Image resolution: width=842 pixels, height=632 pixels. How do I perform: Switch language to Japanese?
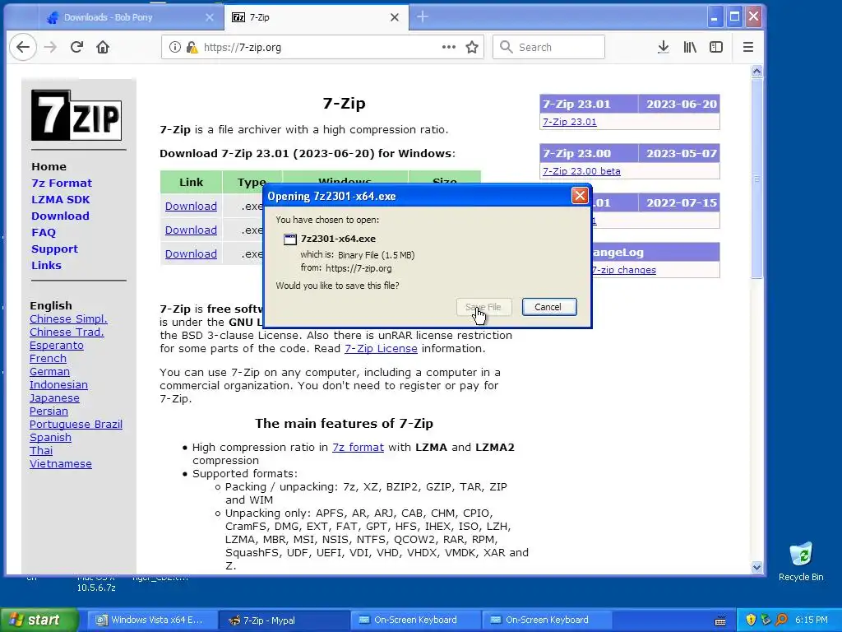(x=54, y=397)
